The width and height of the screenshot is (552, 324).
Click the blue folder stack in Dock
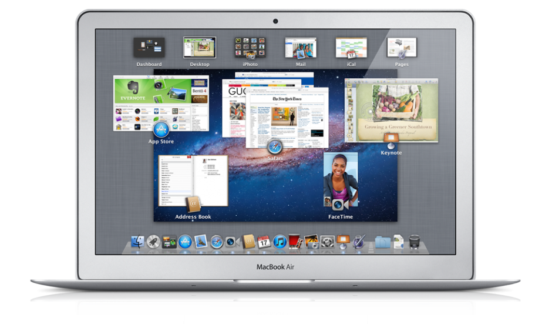pyautogui.click(x=382, y=241)
